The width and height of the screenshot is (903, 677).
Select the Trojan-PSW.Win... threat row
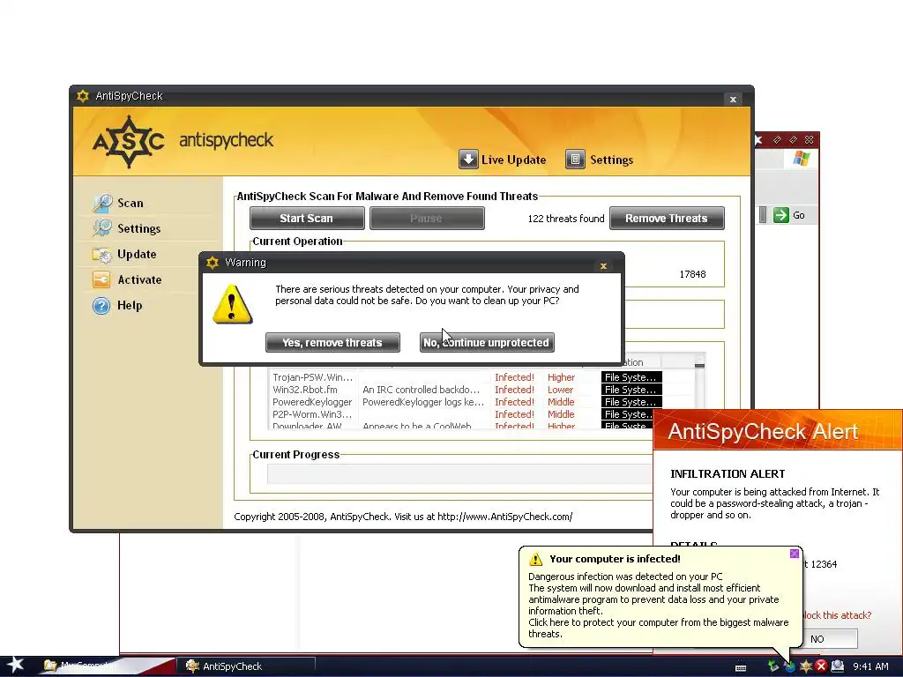coord(466,377)
